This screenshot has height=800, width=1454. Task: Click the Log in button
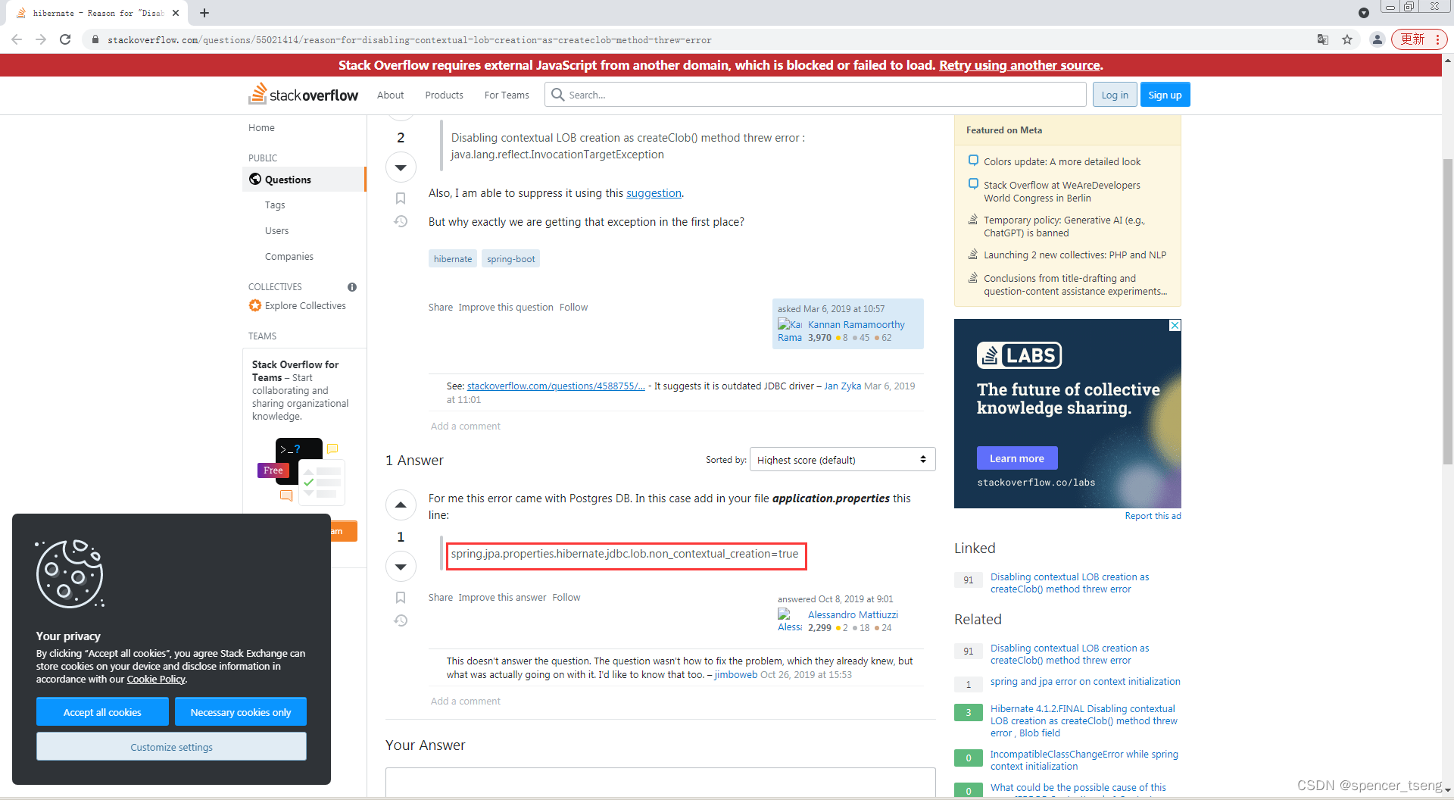pos(1114,94)
